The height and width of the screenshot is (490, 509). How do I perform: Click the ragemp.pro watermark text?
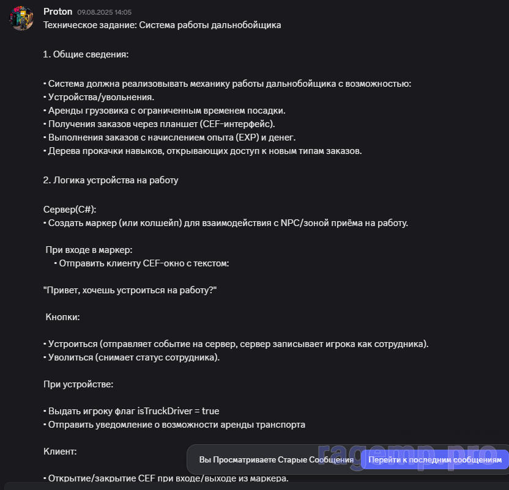click(x=407, y=456)
